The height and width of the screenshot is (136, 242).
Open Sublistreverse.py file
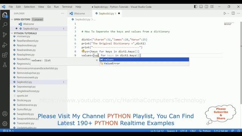point(27,105)
